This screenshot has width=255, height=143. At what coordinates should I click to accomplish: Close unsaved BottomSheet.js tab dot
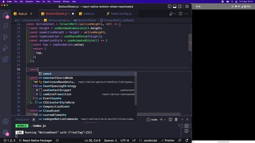pyautogui.click(x=73, y=14)
